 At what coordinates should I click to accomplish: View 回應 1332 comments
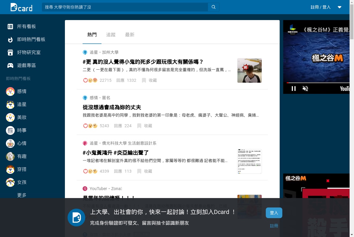(x=126, y=80)
